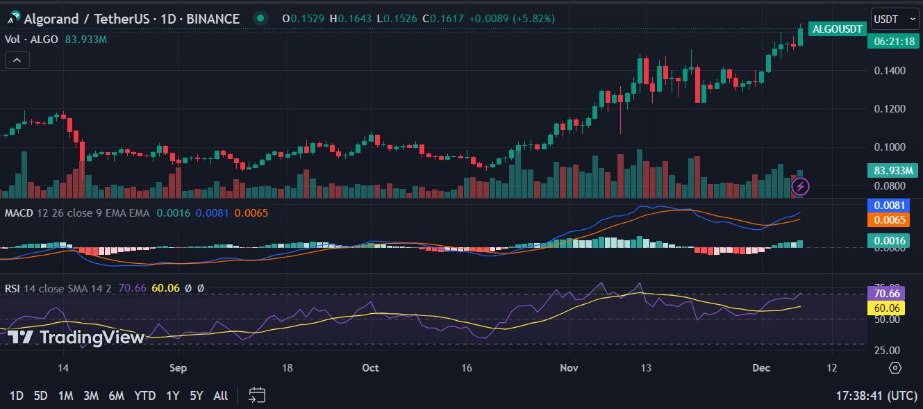Click the ALGOUSDT price label tag
The height and width of the screenshot is (409, 923).
point(838,28)
